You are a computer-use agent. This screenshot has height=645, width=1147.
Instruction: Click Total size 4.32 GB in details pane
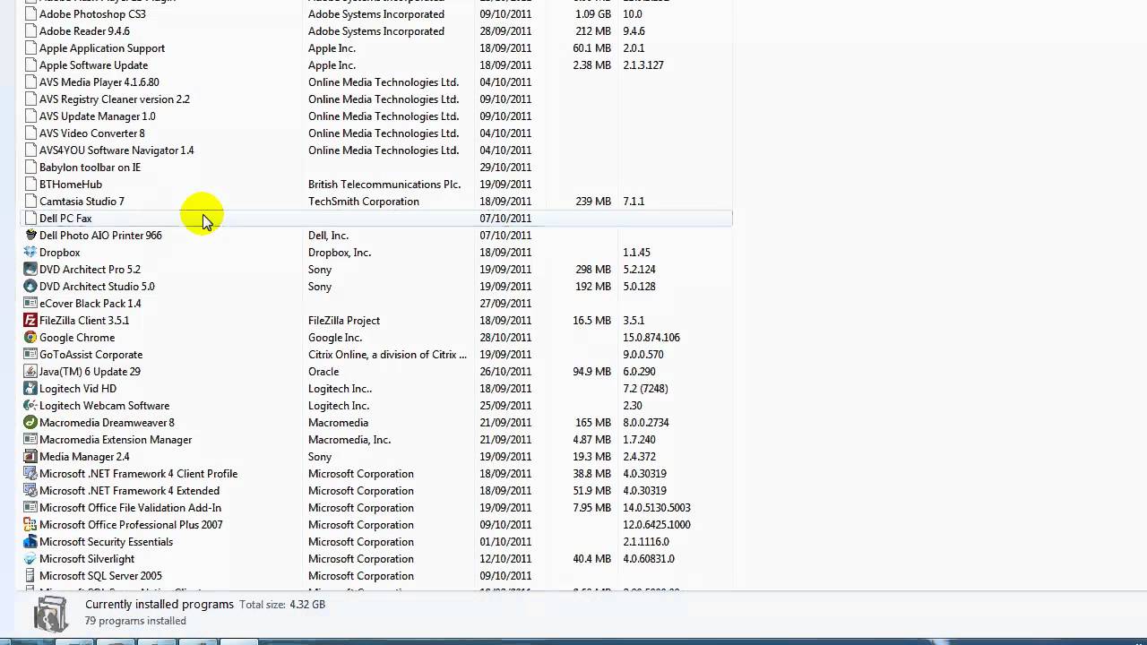[x=282, y=605]
